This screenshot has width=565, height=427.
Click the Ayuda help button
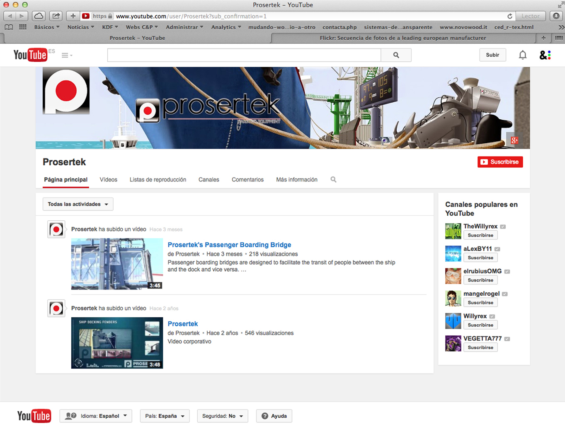coord(274,416)
